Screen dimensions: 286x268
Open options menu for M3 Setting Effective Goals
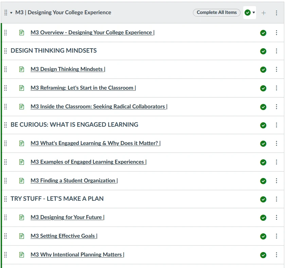pyautogui.click(x=276, y=236)
